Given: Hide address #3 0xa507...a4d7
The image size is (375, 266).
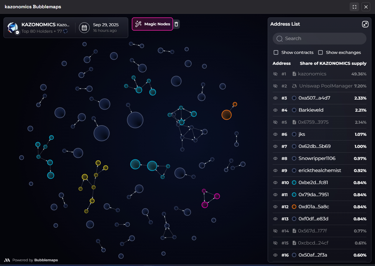Looking at the screenshot, I should point(276,98).
